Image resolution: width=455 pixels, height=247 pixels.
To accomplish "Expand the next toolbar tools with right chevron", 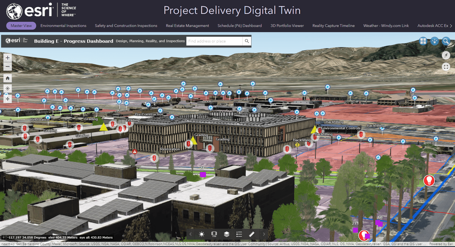I will tap(264, 234).
